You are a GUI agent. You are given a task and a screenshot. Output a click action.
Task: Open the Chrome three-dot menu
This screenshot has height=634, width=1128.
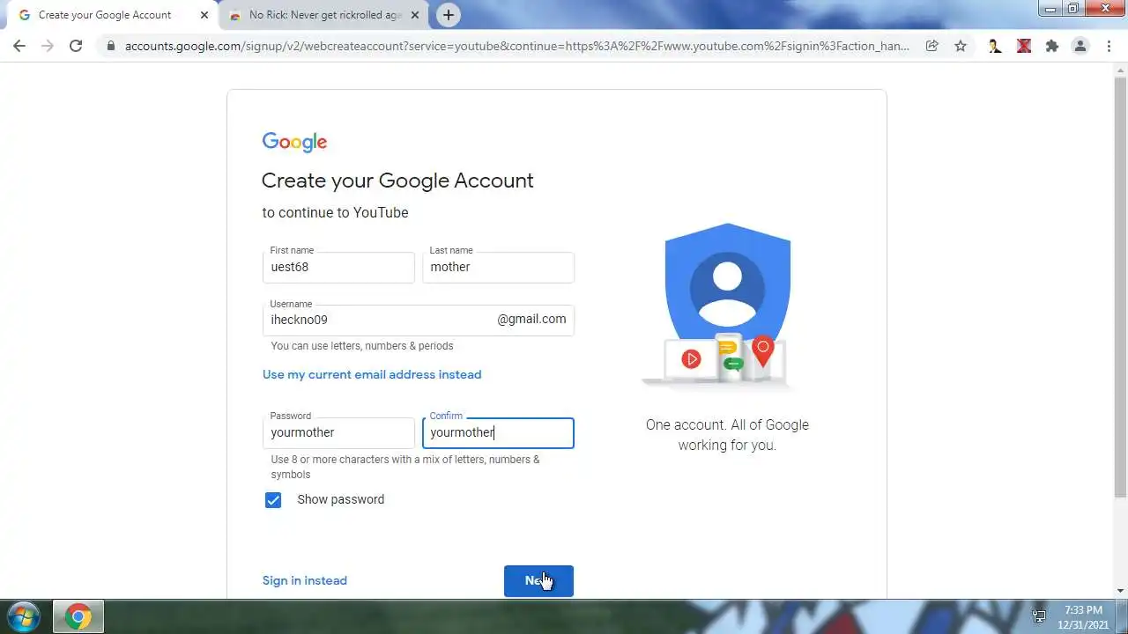1109,47
